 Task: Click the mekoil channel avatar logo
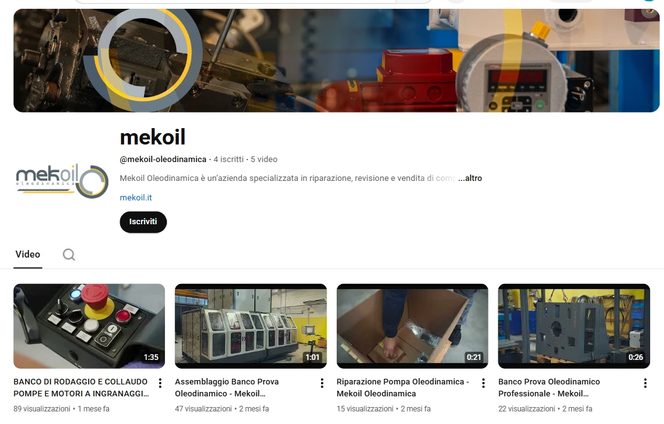pos(62,181)
